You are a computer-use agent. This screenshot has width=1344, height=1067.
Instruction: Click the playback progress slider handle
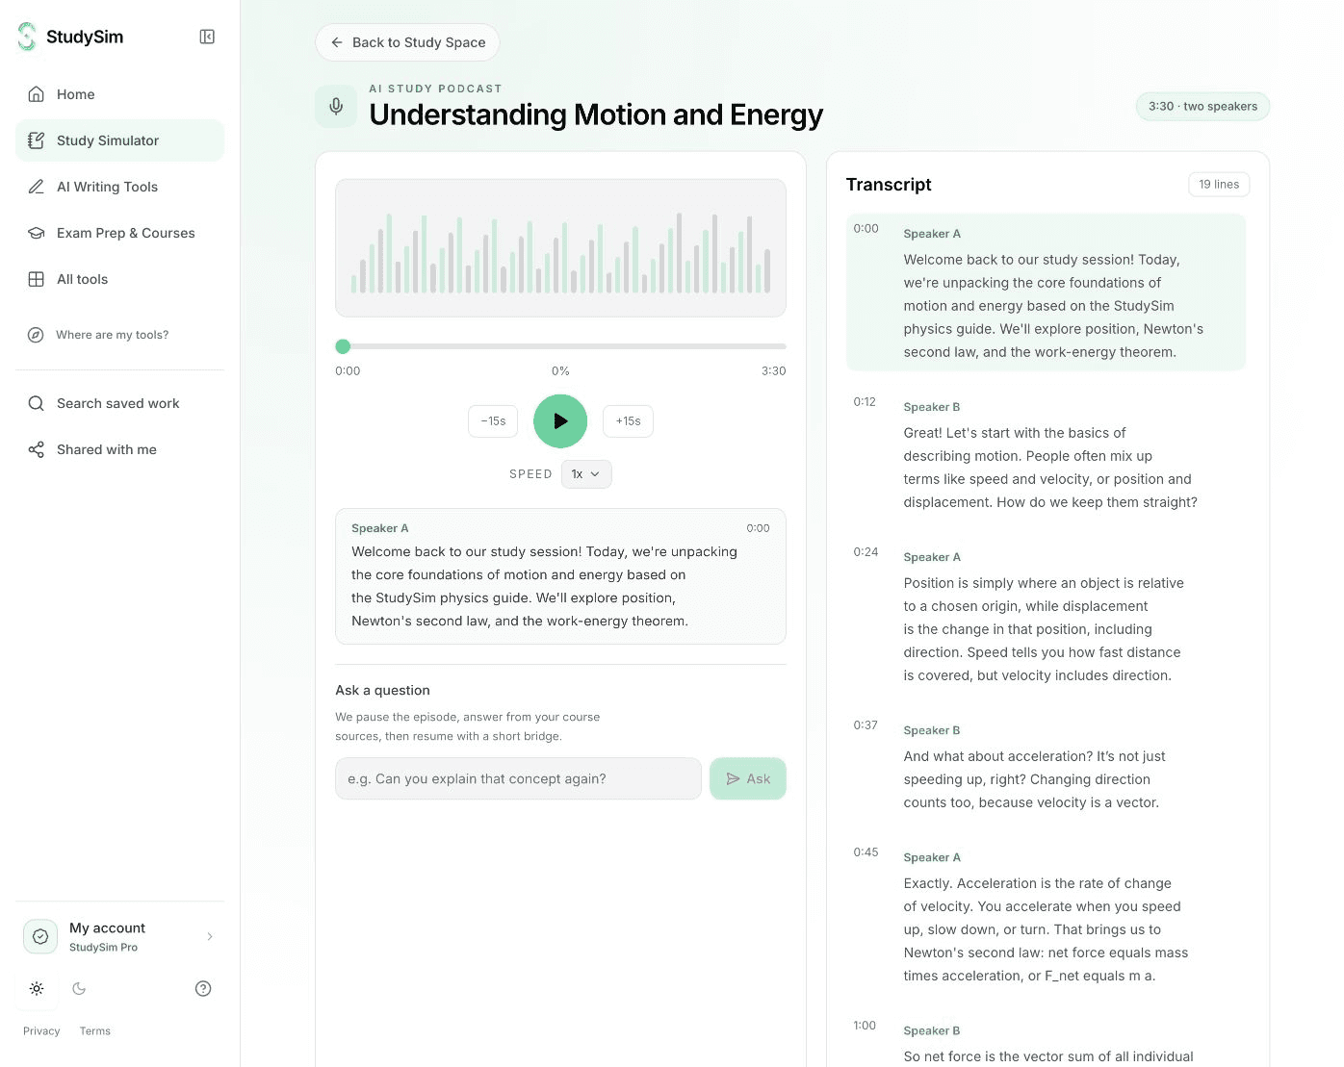point(343,346)
